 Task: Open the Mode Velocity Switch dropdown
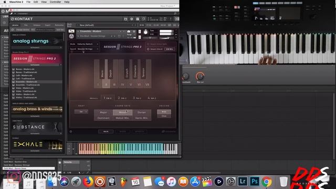[x=88, y=44]
